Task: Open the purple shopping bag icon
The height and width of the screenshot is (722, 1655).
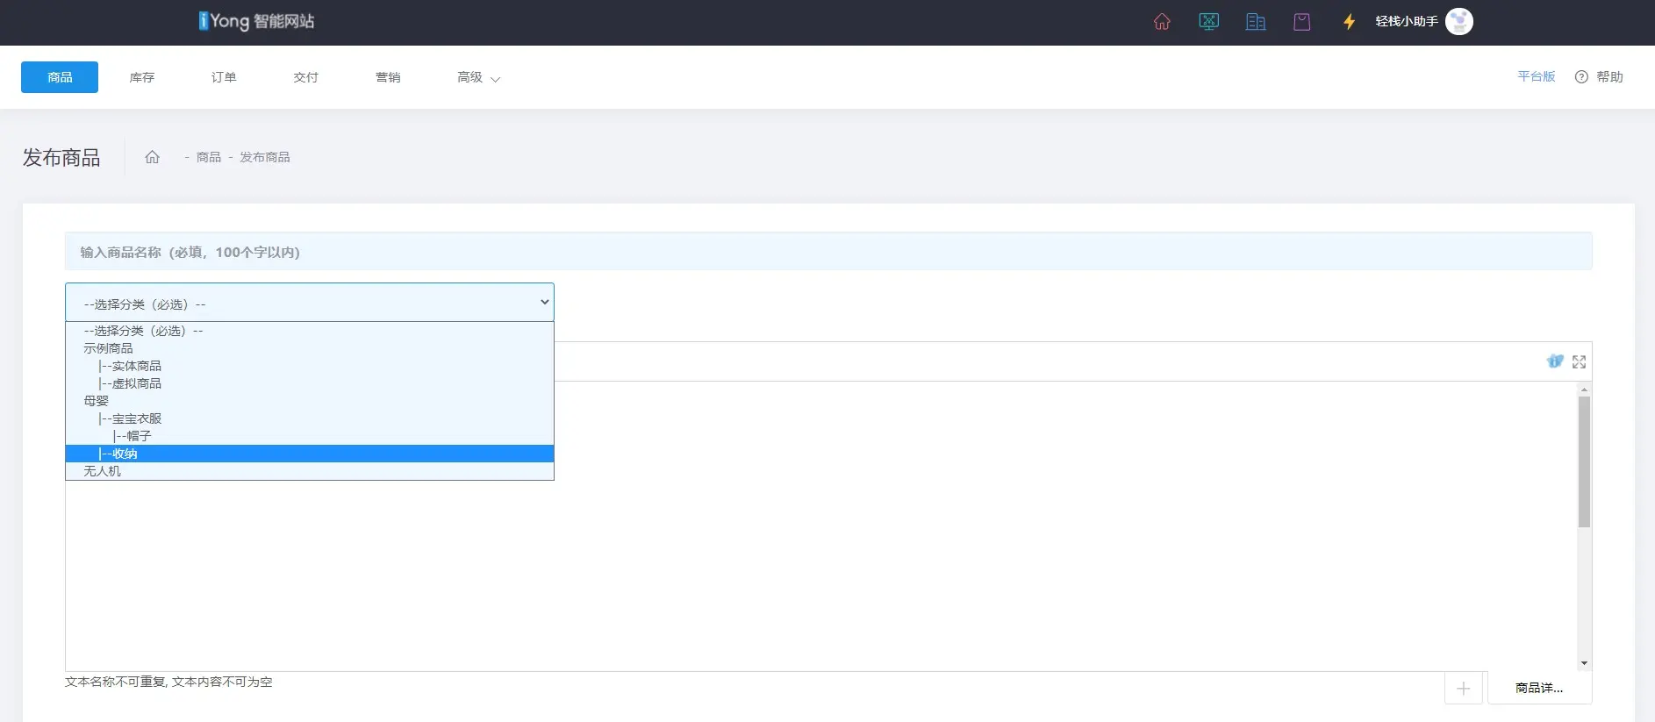Action: [1302, 22]
